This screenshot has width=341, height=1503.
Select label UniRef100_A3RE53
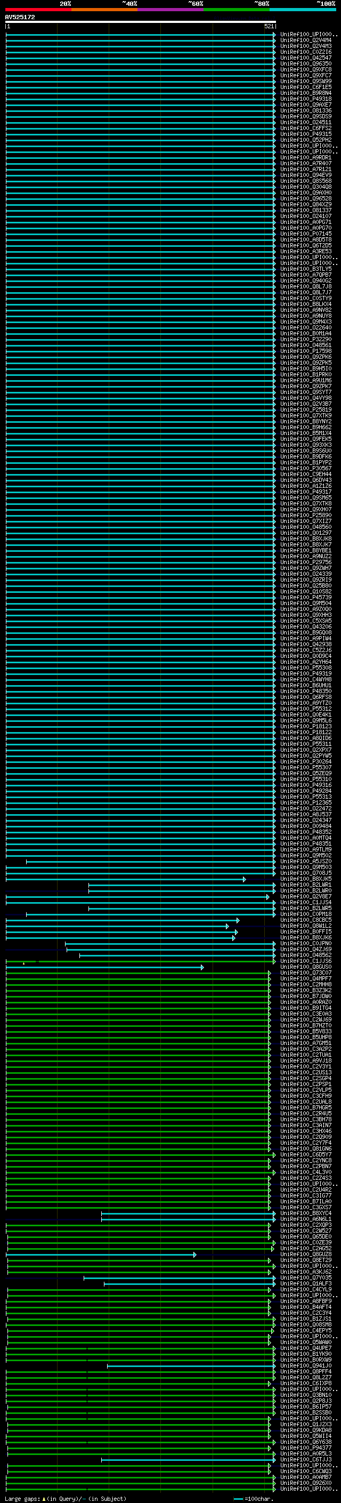(305, 252)
